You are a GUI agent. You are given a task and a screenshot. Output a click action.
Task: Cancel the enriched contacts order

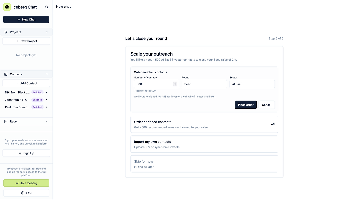[266, 105]
